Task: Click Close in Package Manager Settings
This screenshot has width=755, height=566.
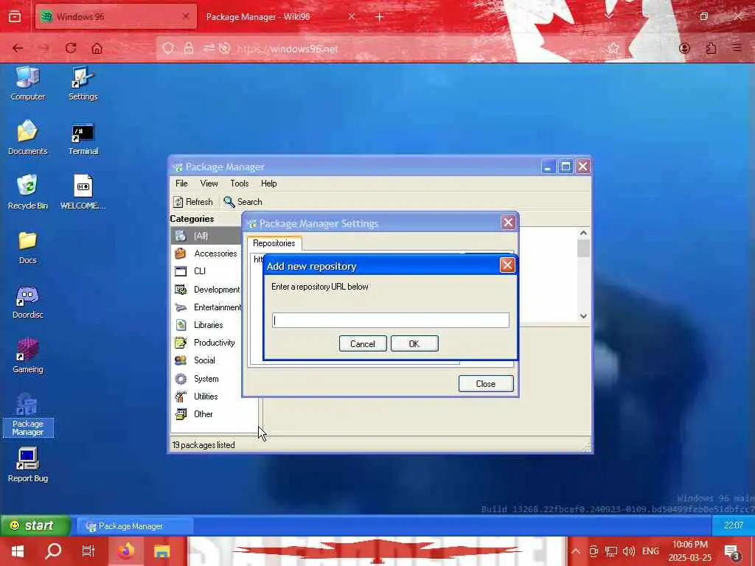Action: pyautogui.click(x=486, y=383)
